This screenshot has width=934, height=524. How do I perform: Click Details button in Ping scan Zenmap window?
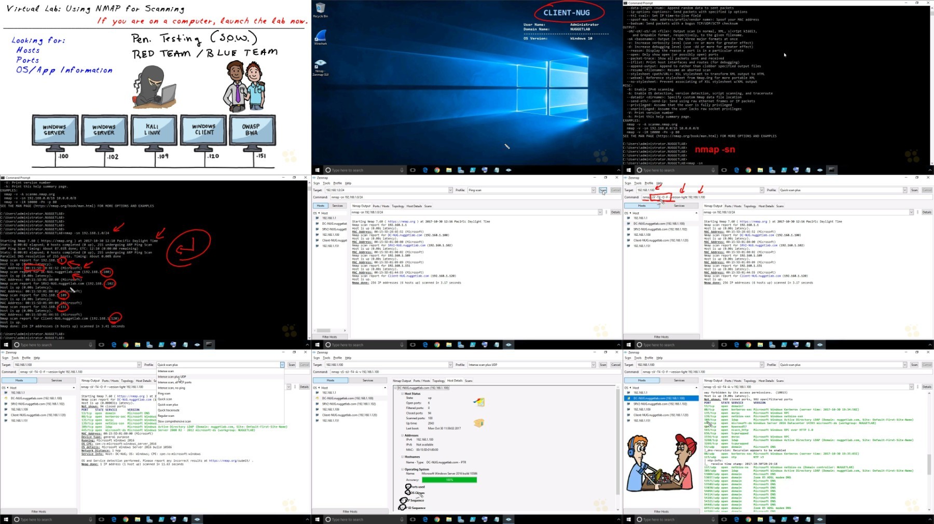point(615,212)
